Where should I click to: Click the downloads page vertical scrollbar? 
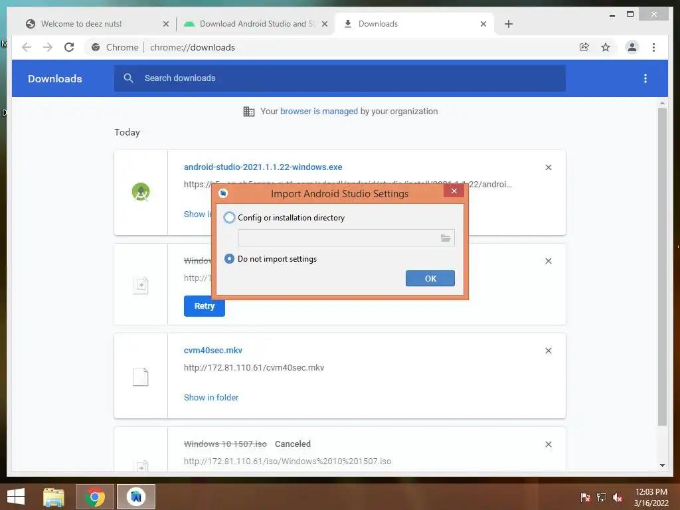[662, 267]
